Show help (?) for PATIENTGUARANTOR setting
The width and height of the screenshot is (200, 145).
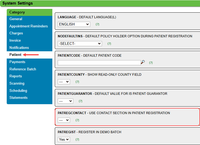81,101
